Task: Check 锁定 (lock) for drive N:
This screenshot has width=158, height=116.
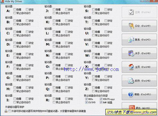Action: click(66, 54)
